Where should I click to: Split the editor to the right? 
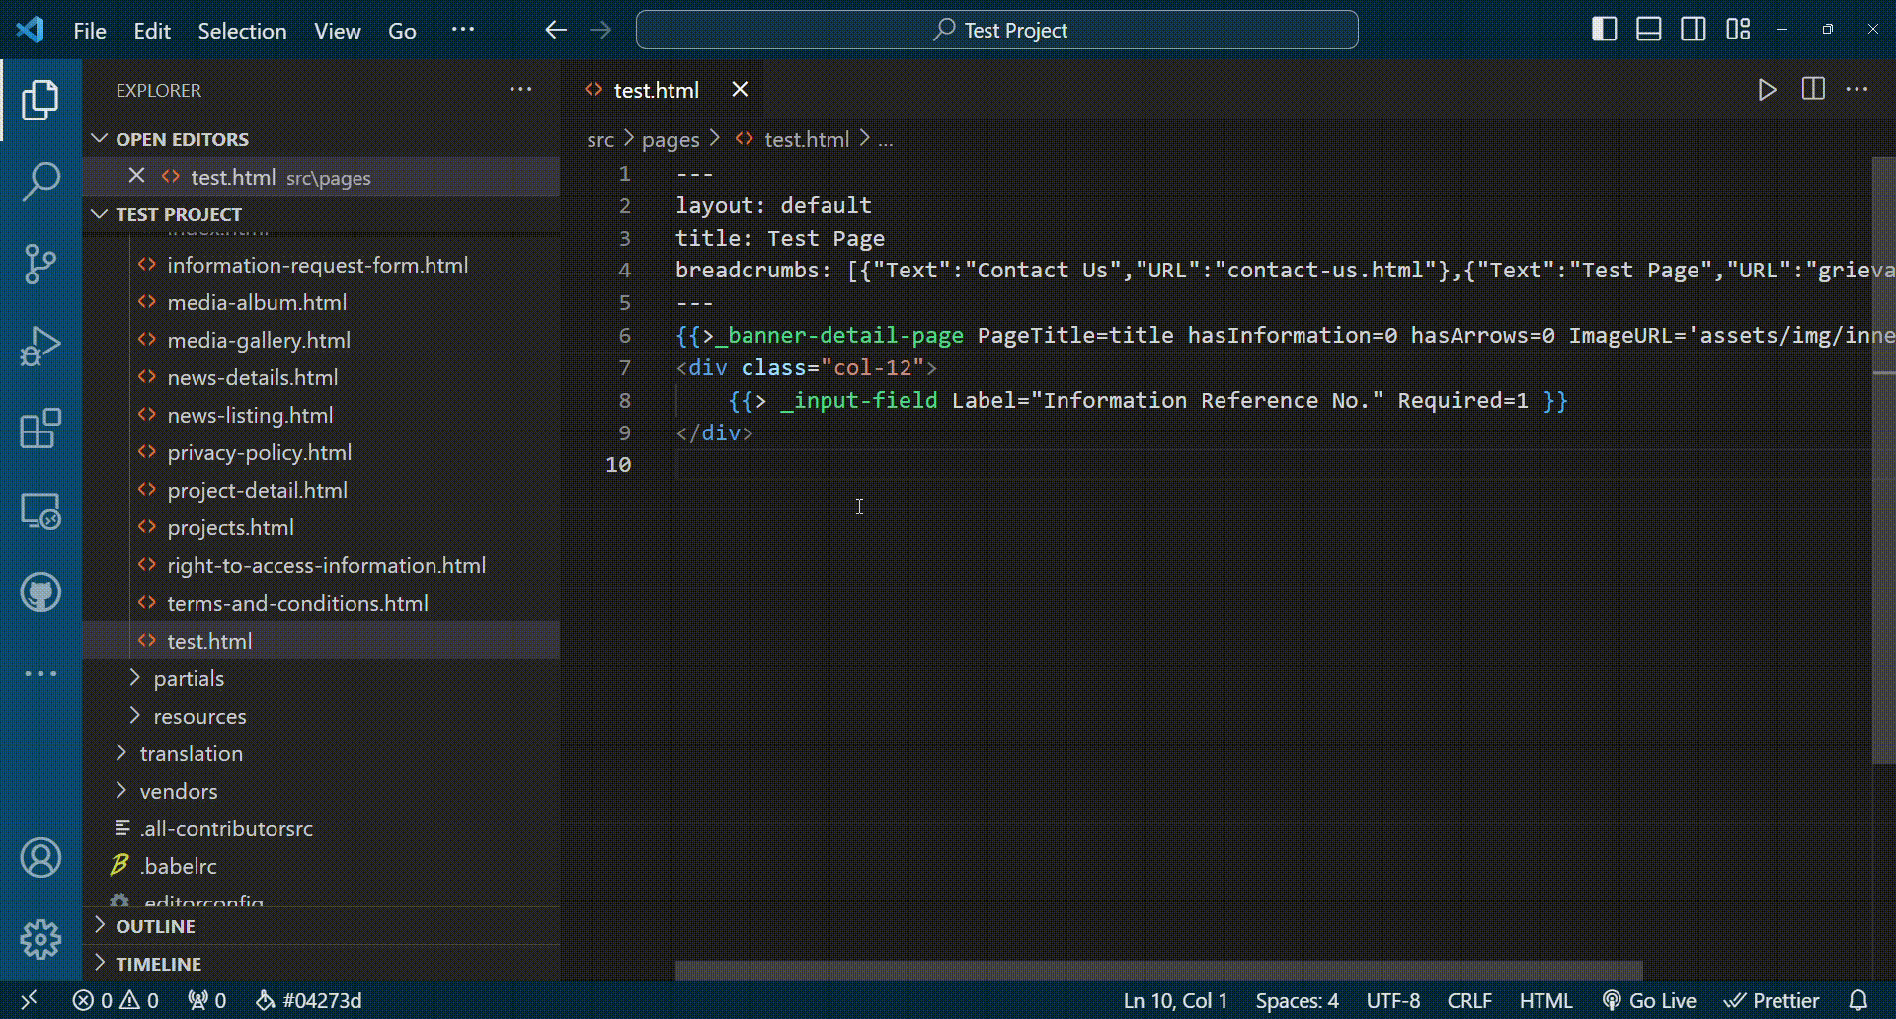(x=1813, y=90)
